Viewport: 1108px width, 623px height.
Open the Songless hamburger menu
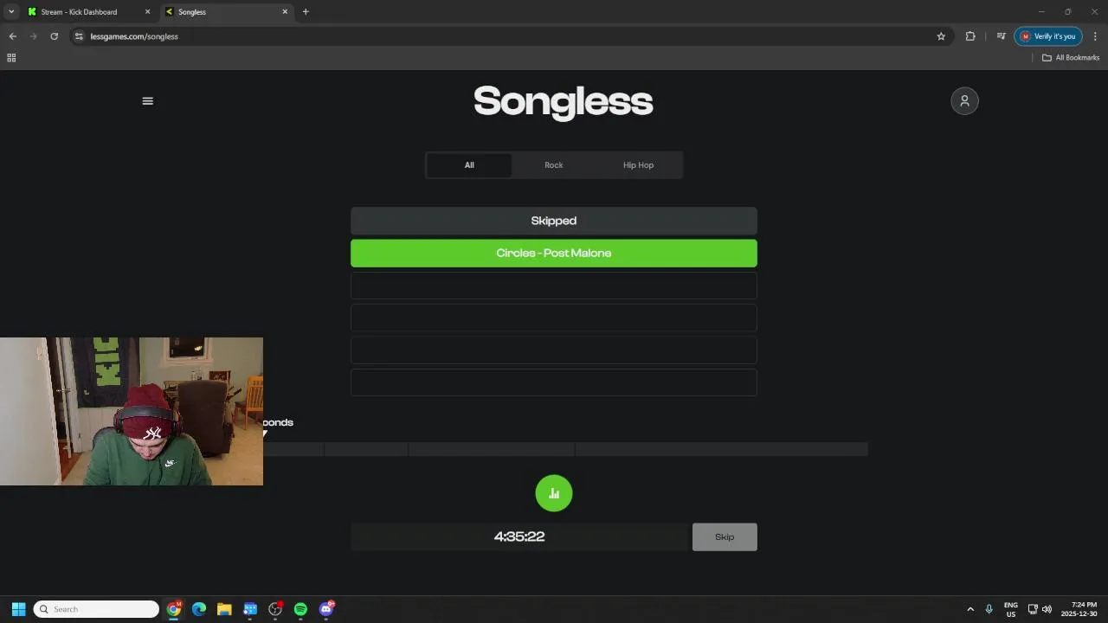point(147,101)
